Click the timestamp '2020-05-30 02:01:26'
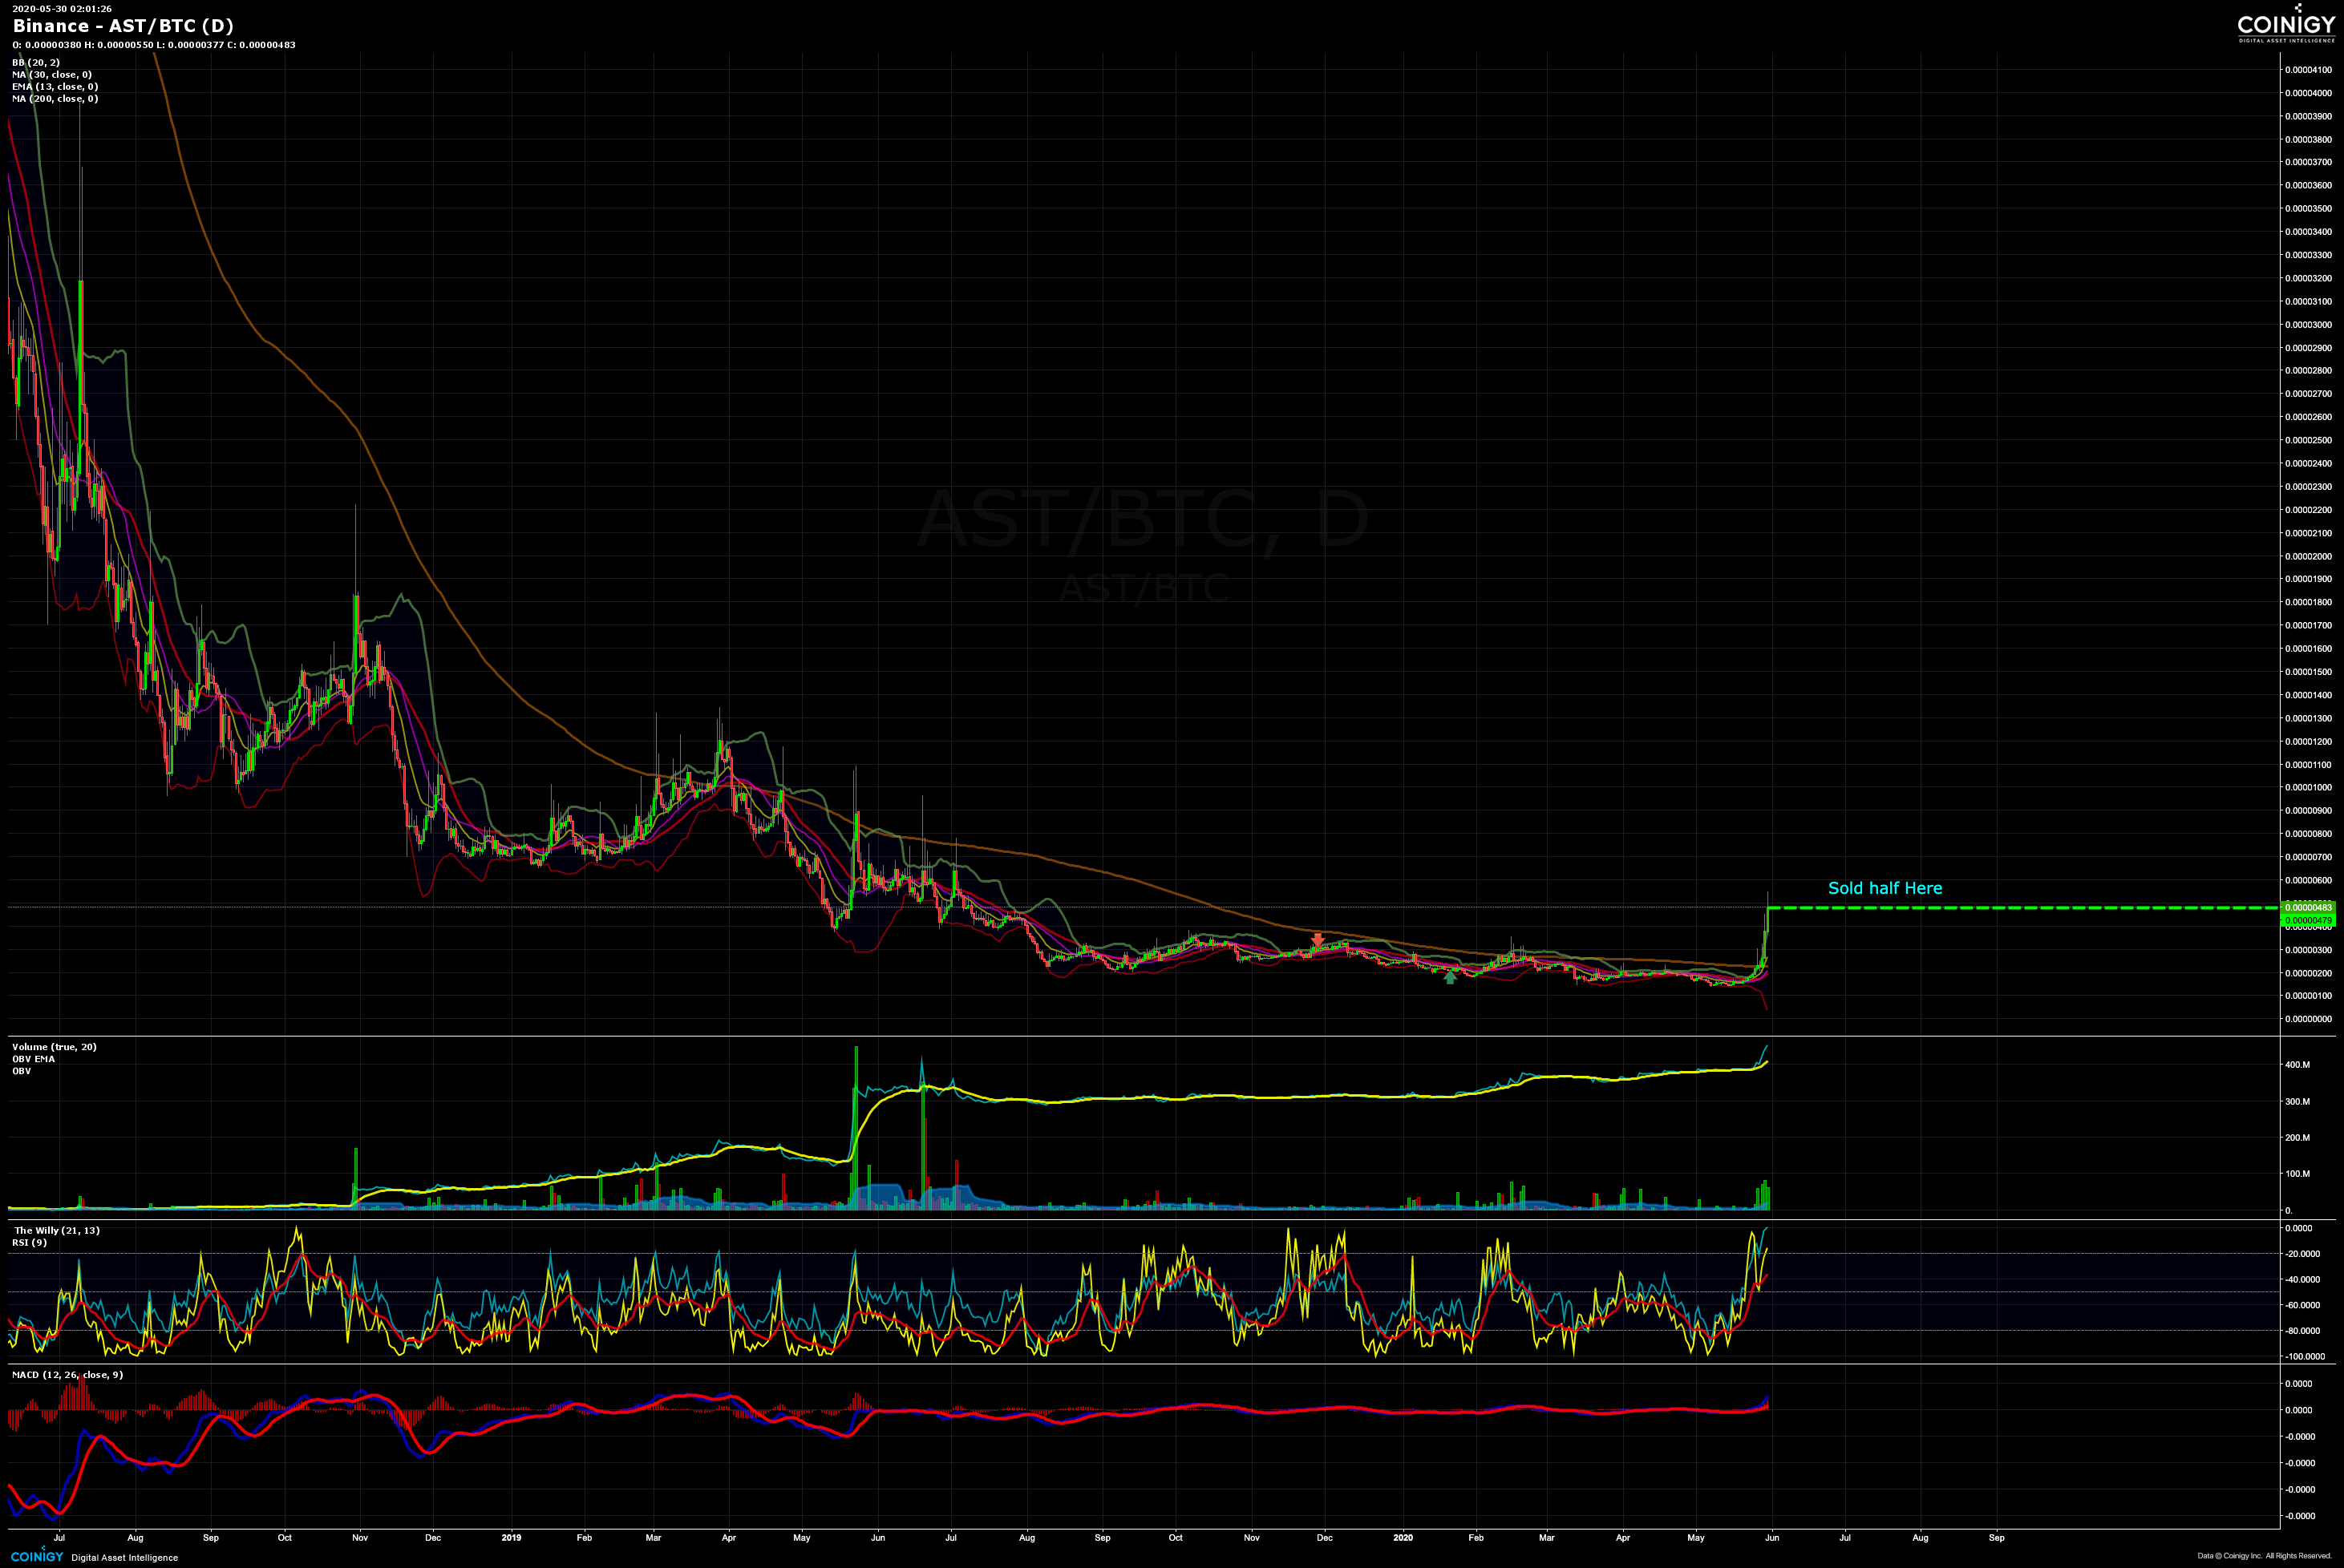This screenshot has width=2344, height=1568. (61, 9)
